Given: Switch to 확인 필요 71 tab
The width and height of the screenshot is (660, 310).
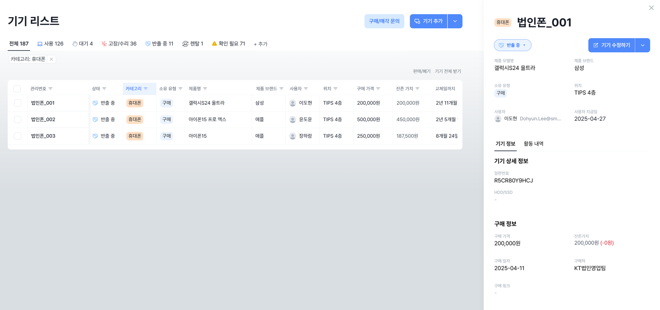Looking at the screenshot, I should tap(228, 44).
